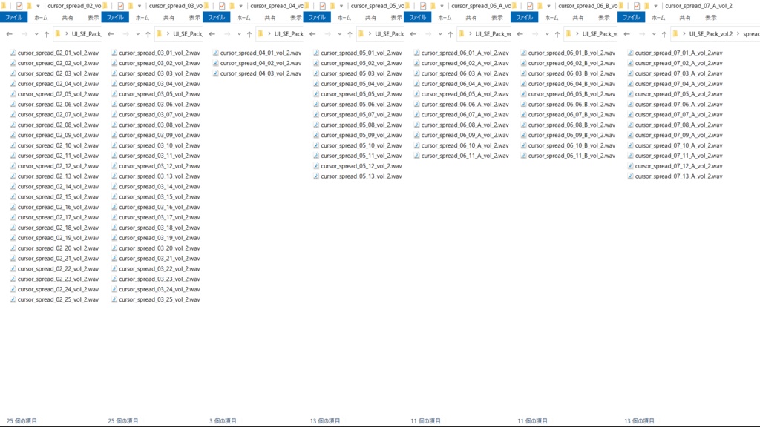Click forward arrow in cursor_spread_02 window
Viewport: 760px width, 427px height.
24,34
